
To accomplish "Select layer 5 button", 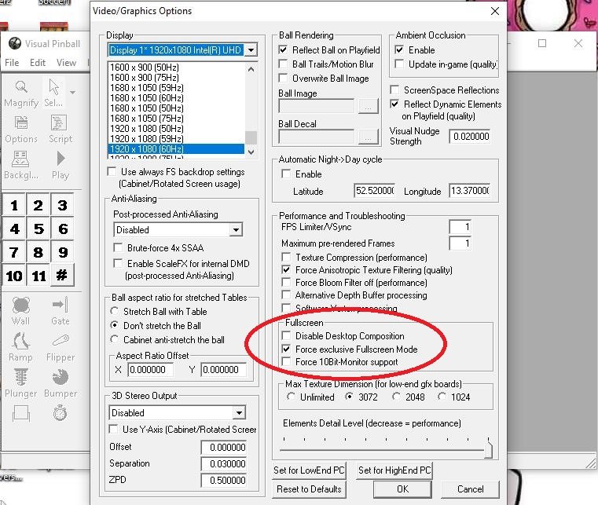I will point(39,229).
